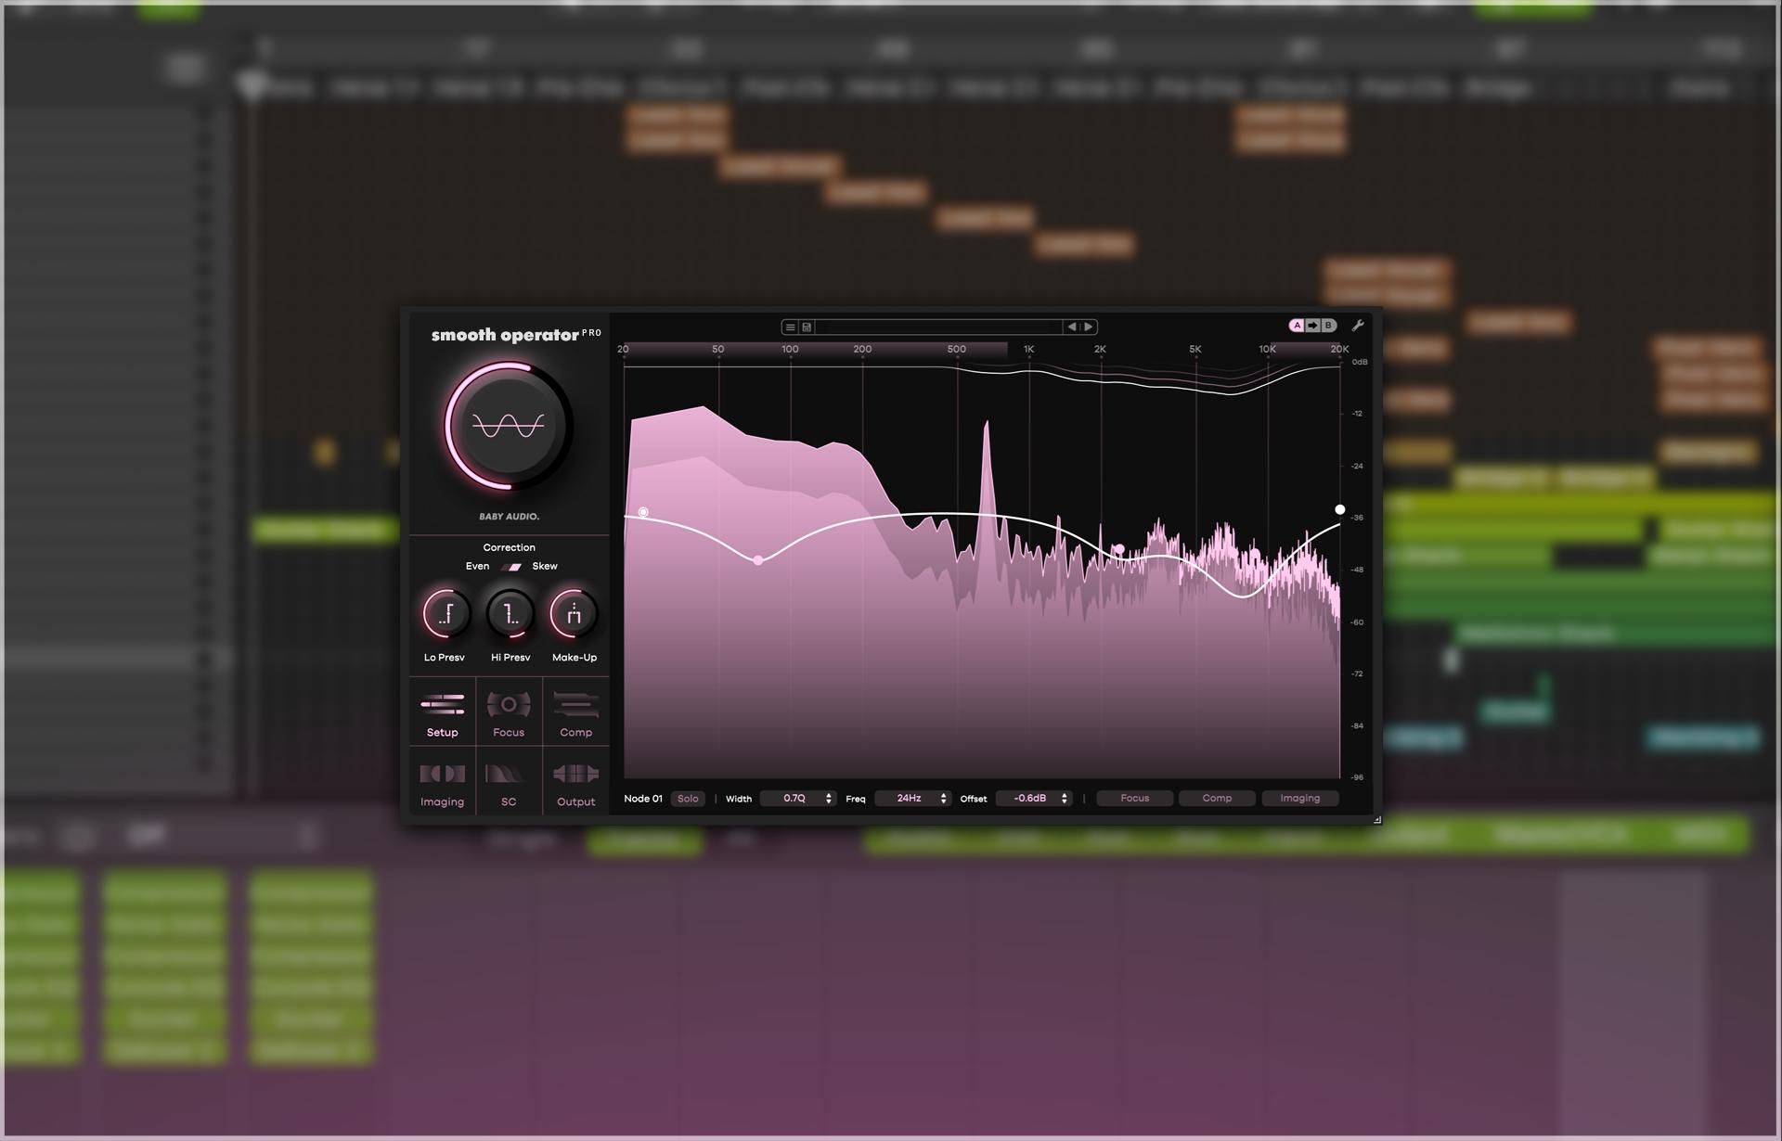Open settings with the wrench icon
Screen dimensions: 1782x1141
point(1358,326)
